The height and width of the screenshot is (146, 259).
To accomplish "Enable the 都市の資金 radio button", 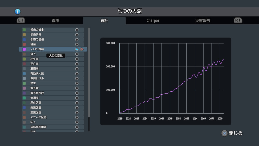I will coord(77,30).
